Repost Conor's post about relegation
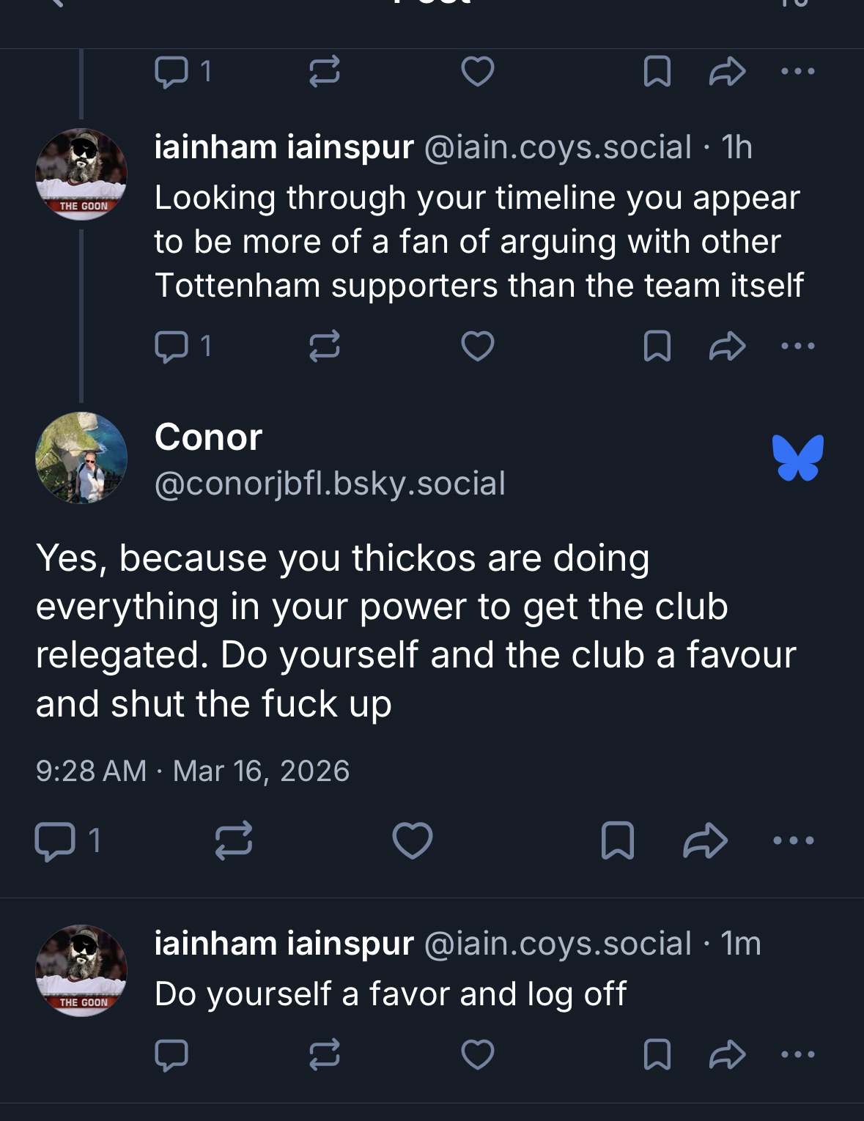This screenshot has width=864, height=1121. coord(234,840)
